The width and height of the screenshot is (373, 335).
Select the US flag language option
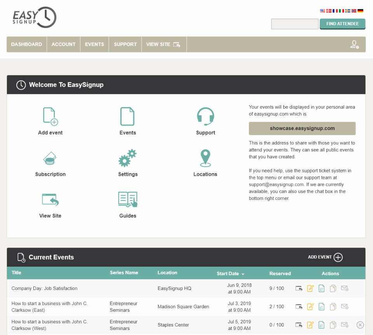322,10
